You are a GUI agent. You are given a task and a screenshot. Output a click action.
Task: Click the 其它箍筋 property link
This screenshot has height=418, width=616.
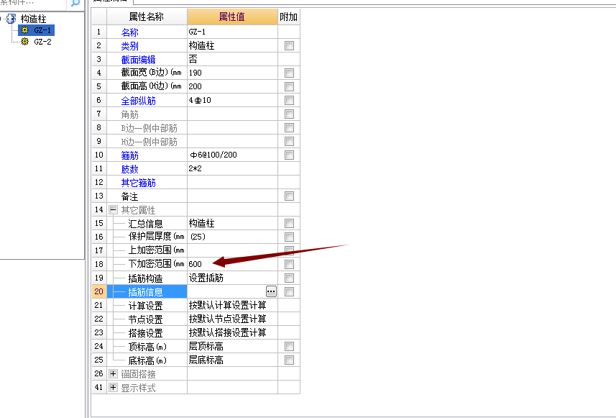138,183
